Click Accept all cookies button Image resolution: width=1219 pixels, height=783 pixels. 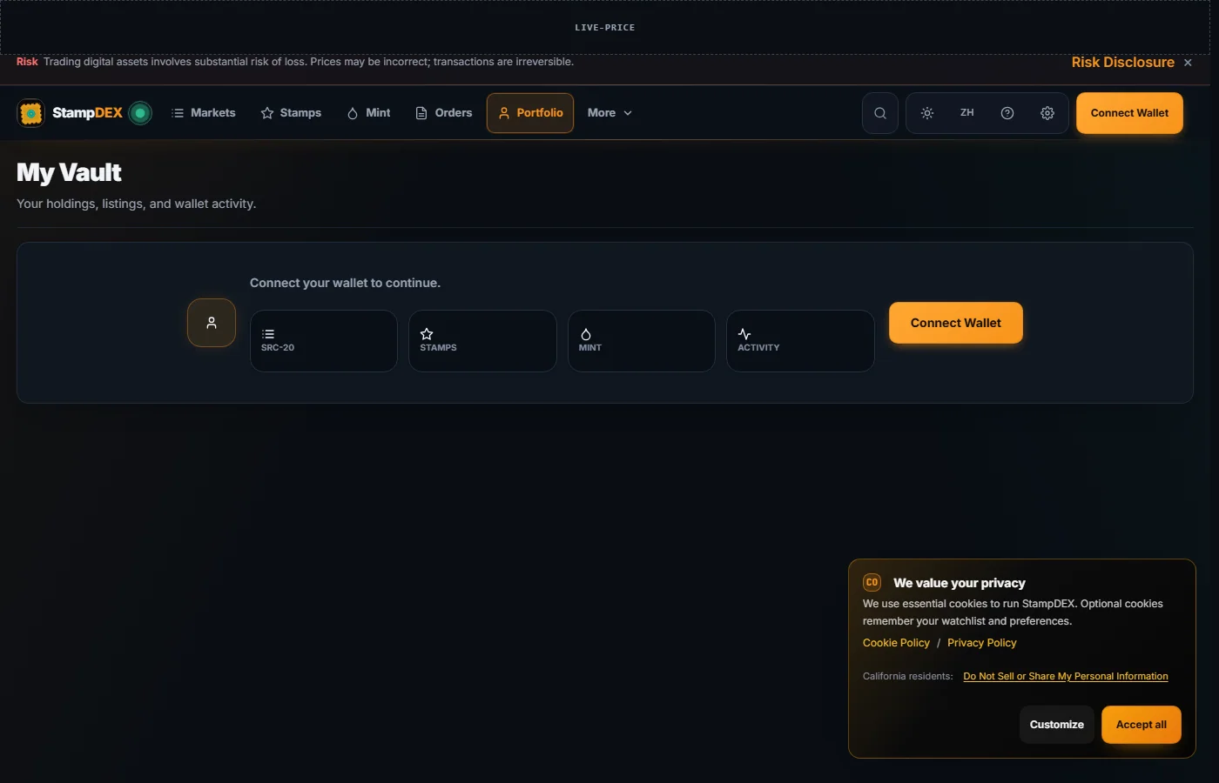click(x=1142, y=725)
